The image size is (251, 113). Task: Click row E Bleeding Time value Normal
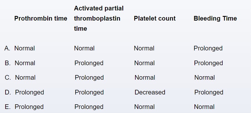tap(204, 107)
